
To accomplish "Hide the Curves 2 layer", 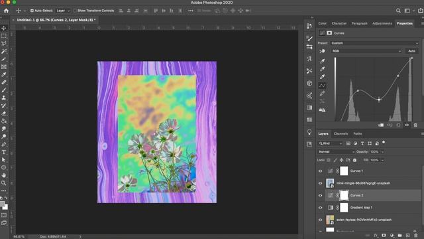I will pos(321,195).
